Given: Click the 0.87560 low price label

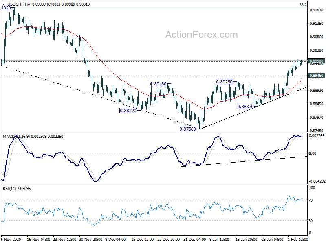Looking at the screenshot, I should click(x=187, y=129).
